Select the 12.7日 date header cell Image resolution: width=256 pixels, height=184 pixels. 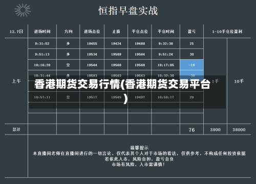point(16,32)
